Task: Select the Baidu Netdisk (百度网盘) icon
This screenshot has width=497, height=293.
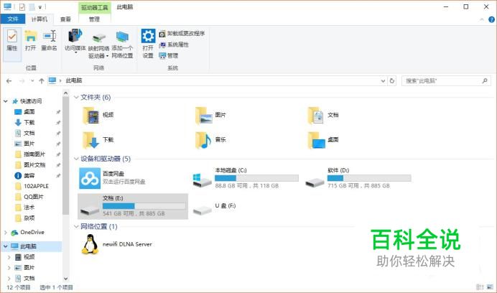Action: click(x=90, y=178)
